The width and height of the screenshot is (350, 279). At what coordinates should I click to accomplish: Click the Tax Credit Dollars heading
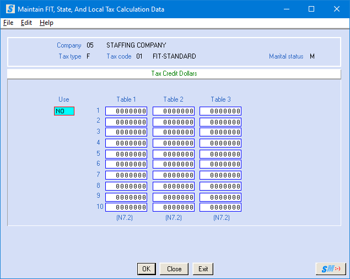click(x=174, y=73)
